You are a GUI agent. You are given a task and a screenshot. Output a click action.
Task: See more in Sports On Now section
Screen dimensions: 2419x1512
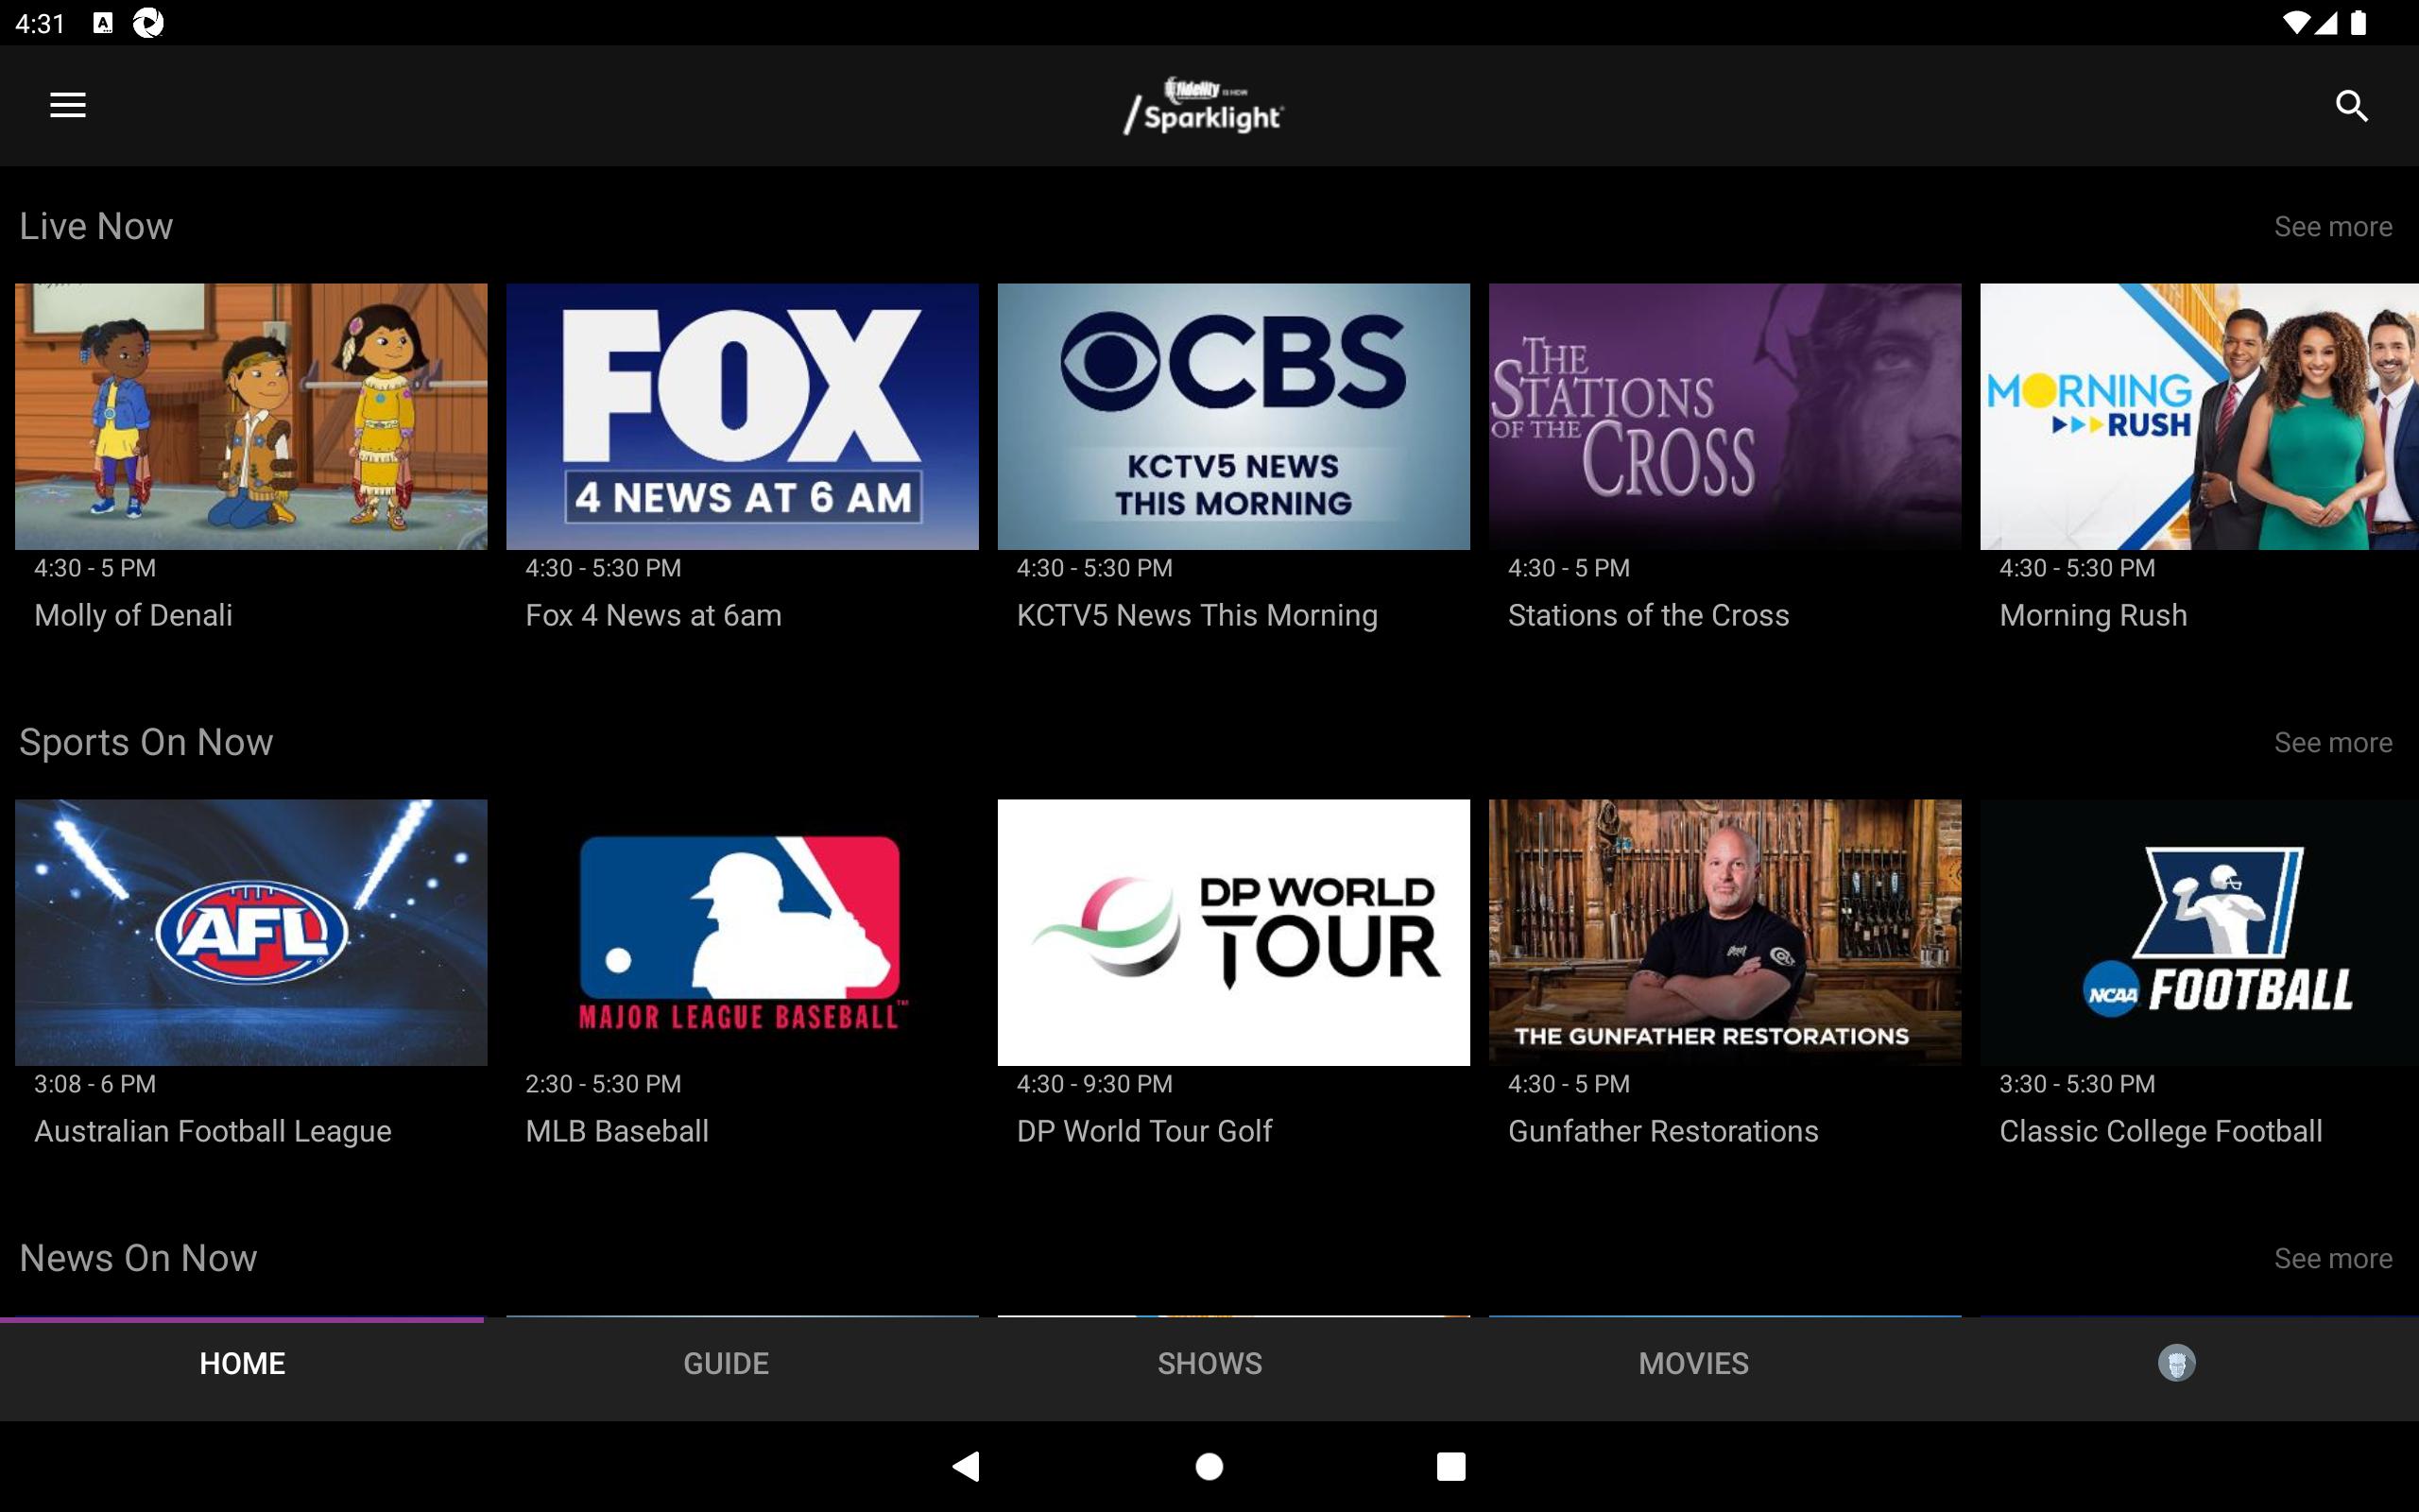2333,743
